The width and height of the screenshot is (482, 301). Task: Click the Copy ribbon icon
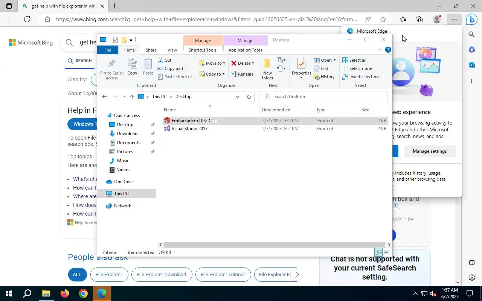click(132, 67)
